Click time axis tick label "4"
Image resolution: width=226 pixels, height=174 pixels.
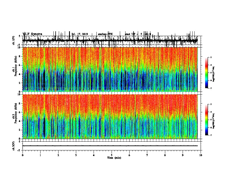tap(94, 155)
